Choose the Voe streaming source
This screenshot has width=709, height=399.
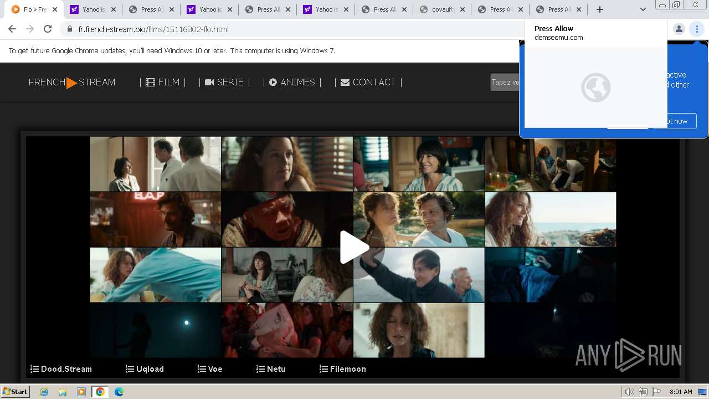[210, 369]
